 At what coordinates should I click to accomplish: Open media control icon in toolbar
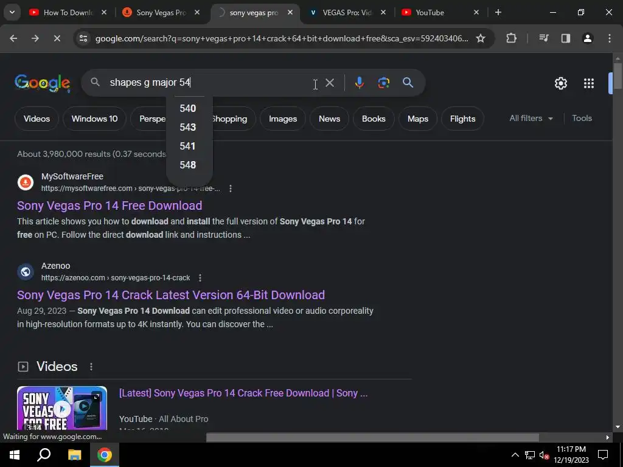point(544,38)
